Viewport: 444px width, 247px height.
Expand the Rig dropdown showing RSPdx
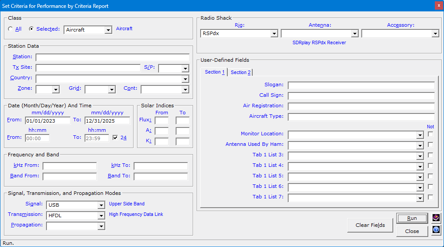pyautogui.click(x=274, y=34)
